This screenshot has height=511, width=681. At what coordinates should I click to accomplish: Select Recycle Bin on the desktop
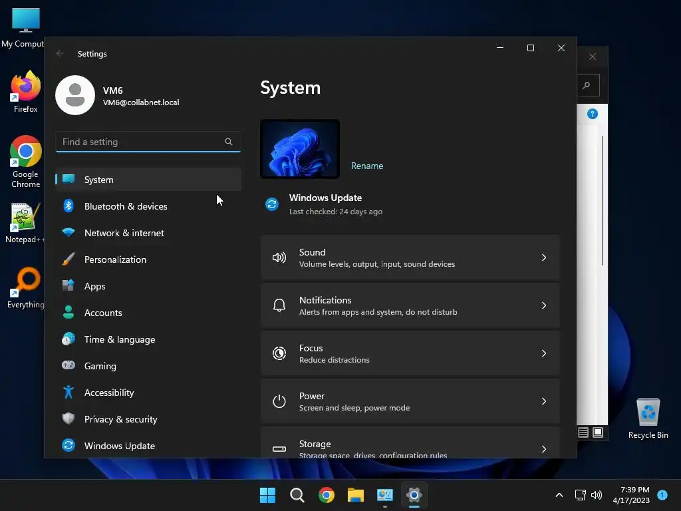648,418
